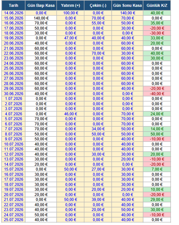
Task: Select the 7,00 € profit cell
Action: click(157, 169)
